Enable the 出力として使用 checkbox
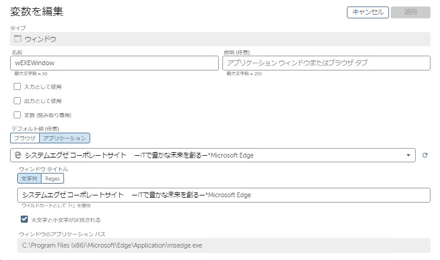 [17, 101]
